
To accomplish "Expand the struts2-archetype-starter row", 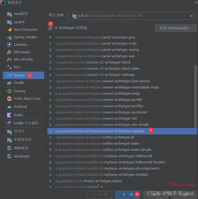I will coord(50,181).
